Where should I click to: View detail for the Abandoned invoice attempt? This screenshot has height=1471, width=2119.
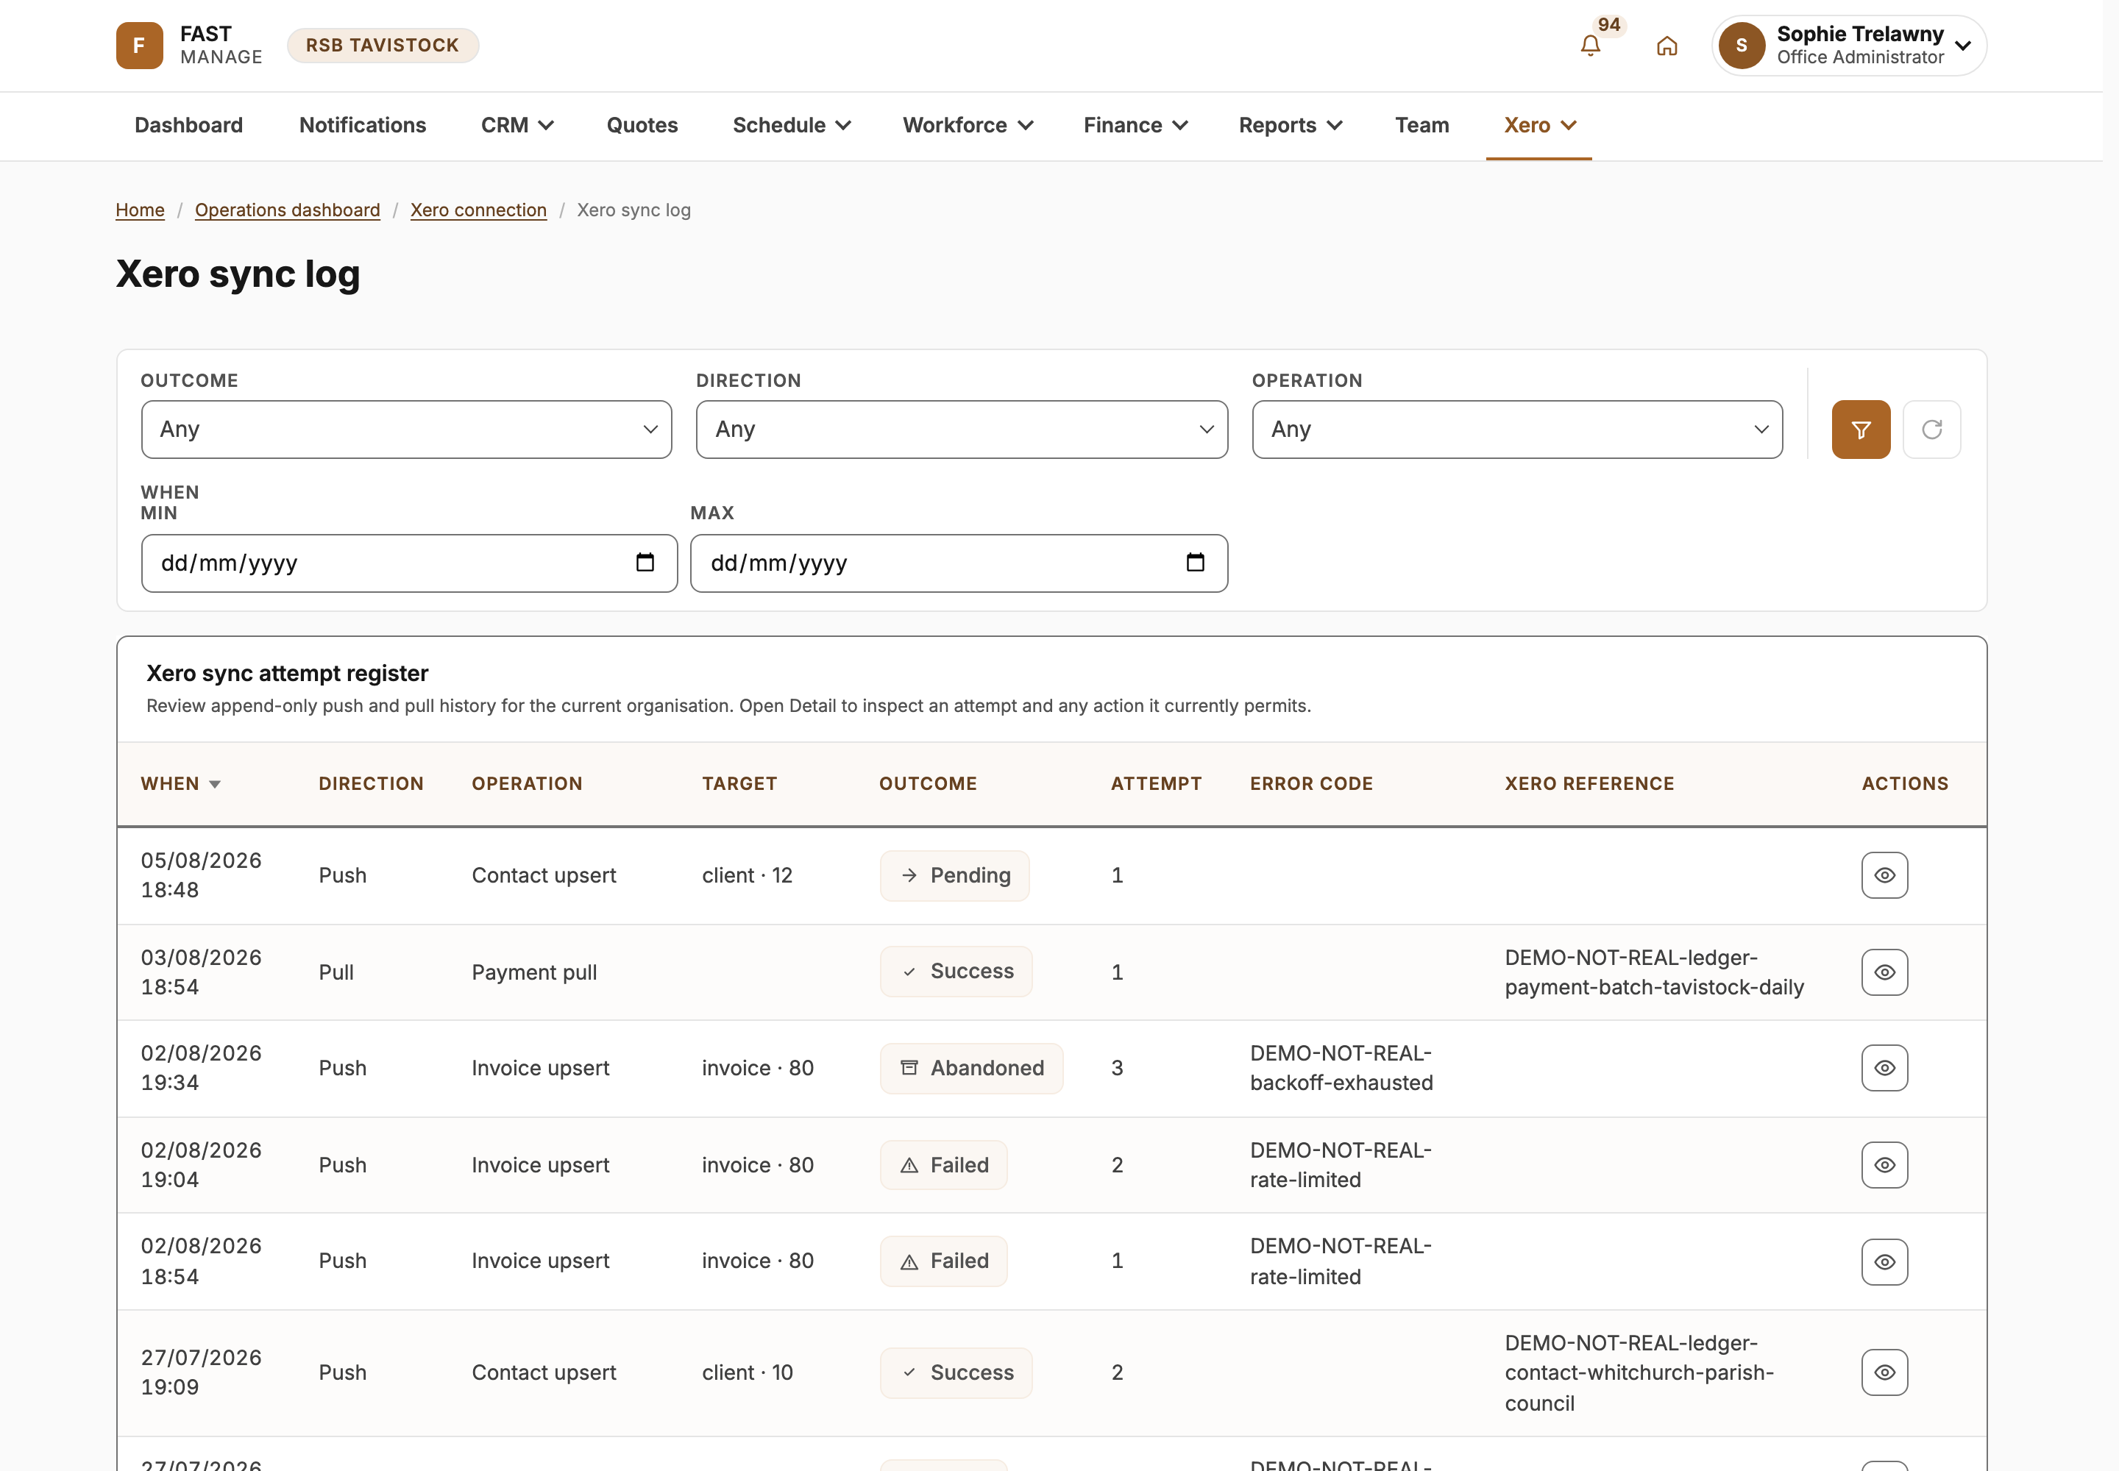[1884, 1068]
